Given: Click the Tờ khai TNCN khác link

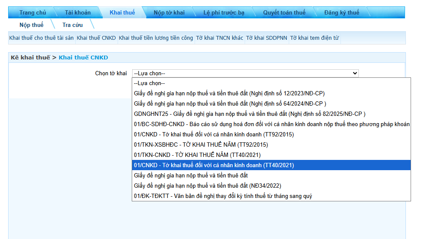Looking at the screenshot, I should click(x=219, y=38).
